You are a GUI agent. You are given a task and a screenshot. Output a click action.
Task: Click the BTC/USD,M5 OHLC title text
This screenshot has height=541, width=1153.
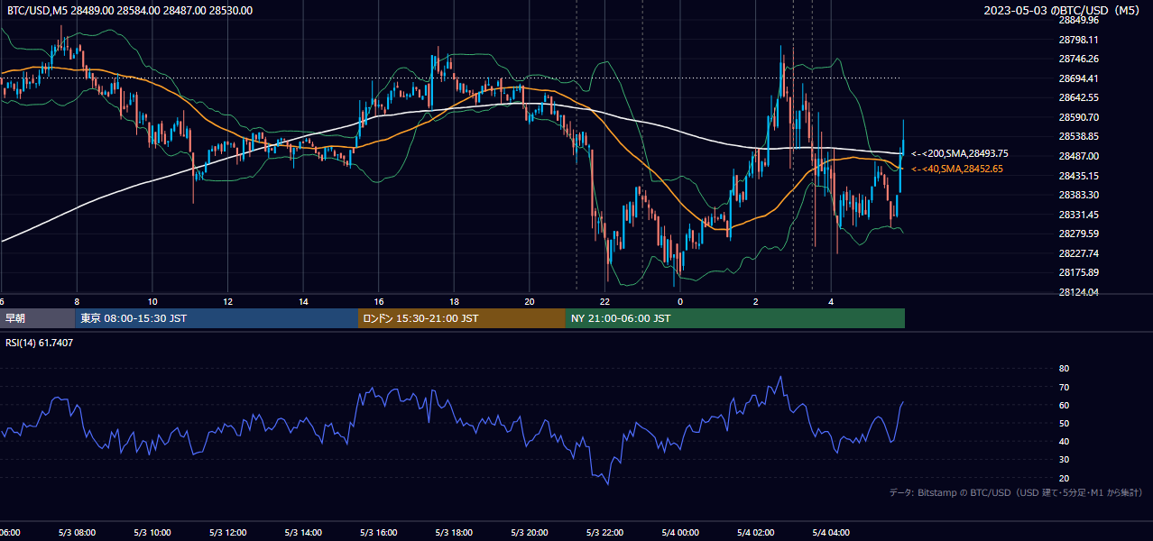(x=130, y=11)
